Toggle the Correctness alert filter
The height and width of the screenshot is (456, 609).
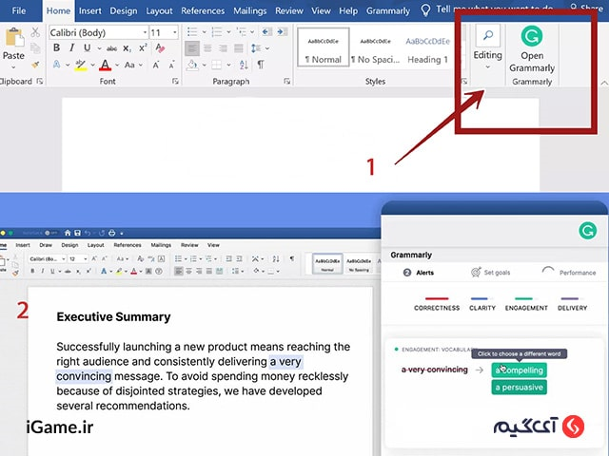coord(437,307)
